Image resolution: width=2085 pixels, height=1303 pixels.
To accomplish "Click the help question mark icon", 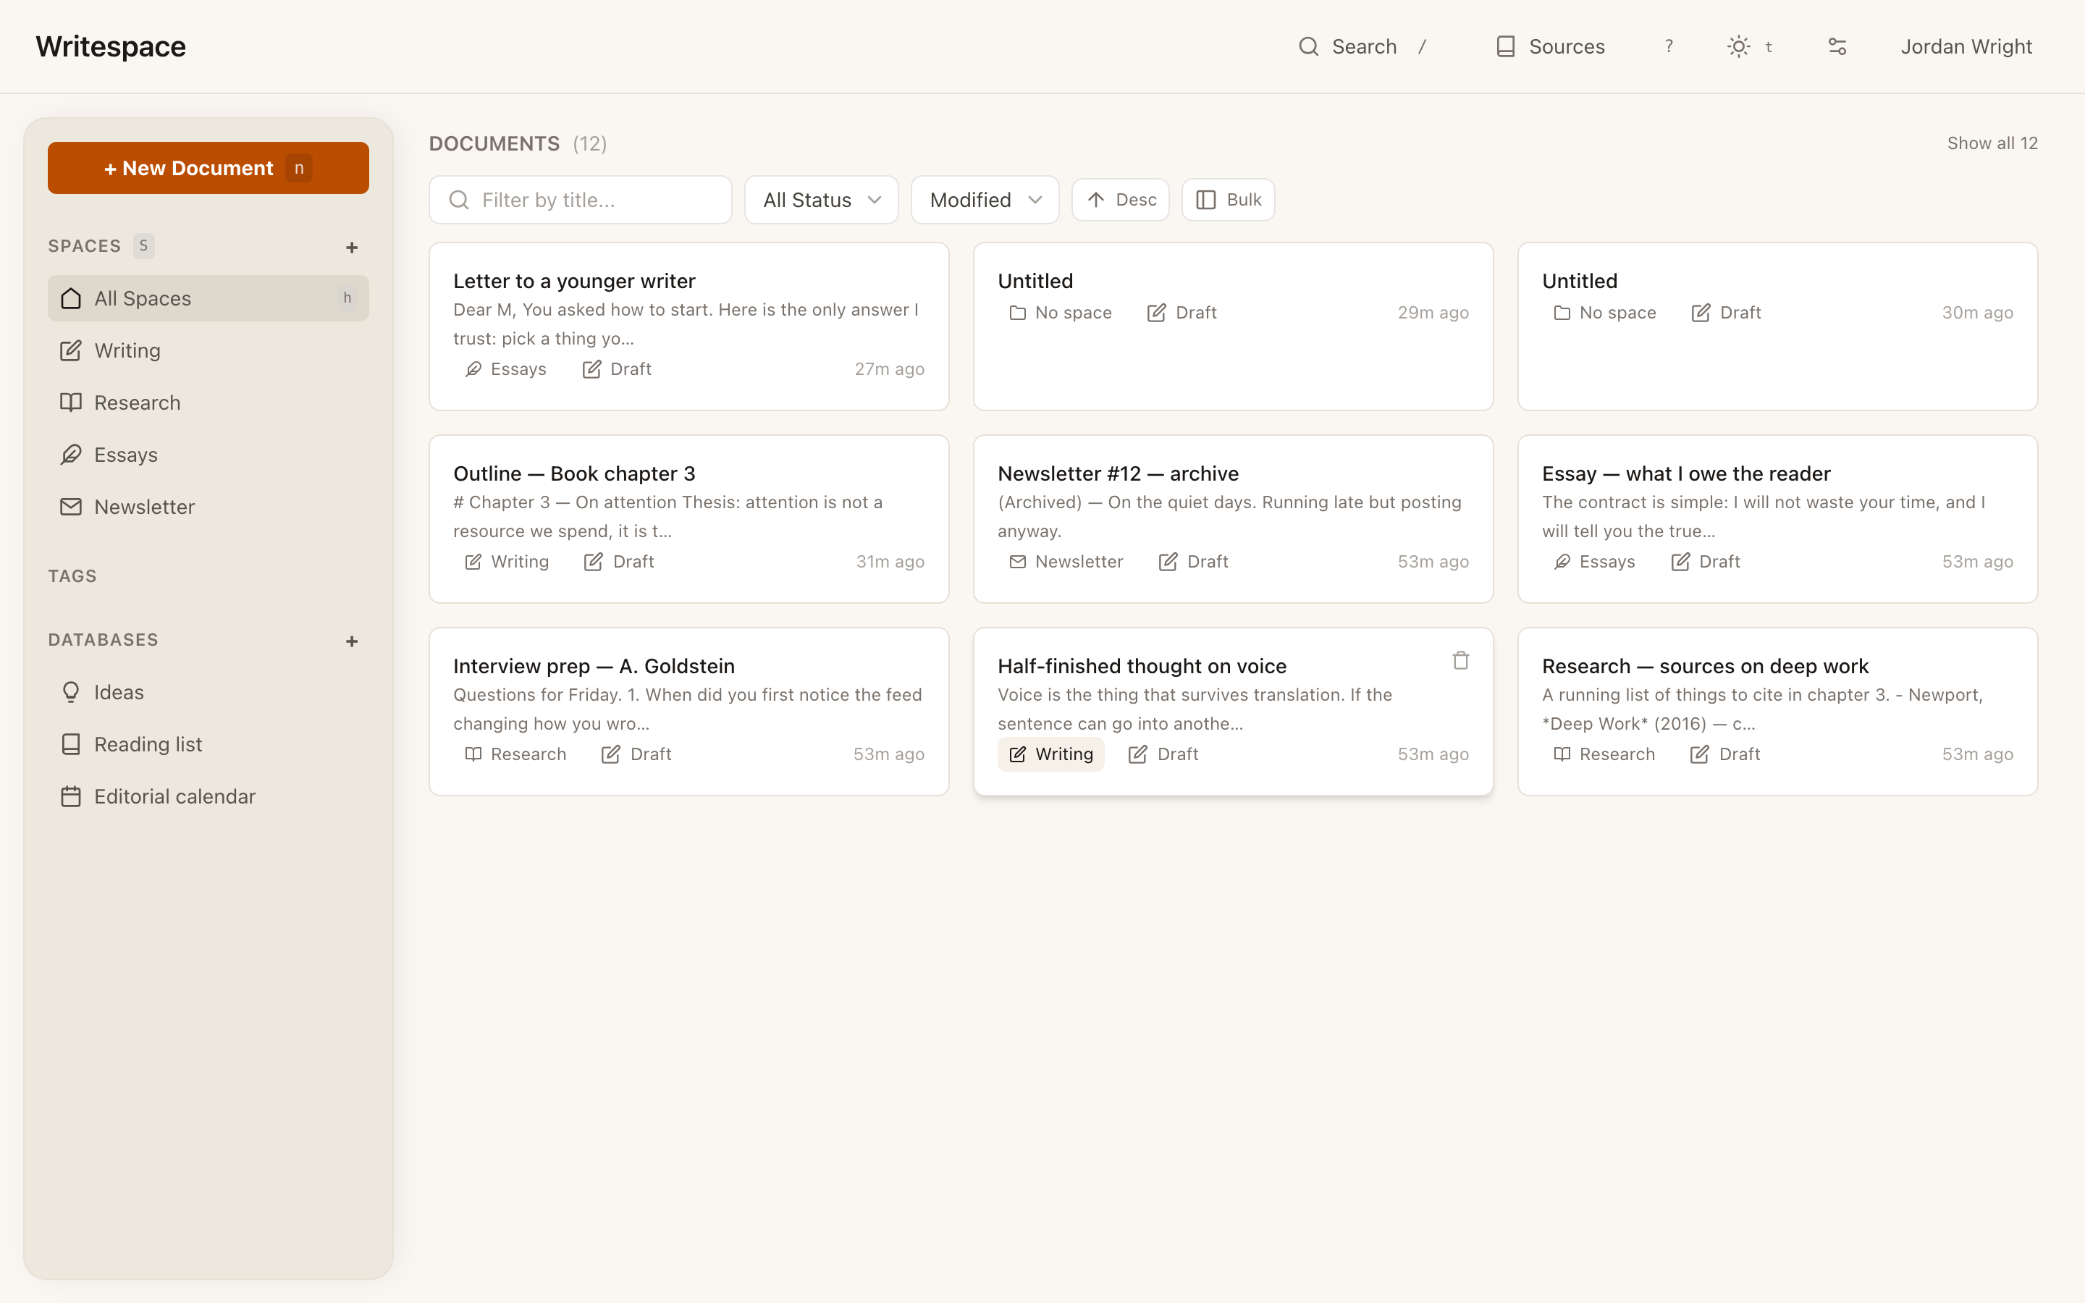I will [1668, 46].
